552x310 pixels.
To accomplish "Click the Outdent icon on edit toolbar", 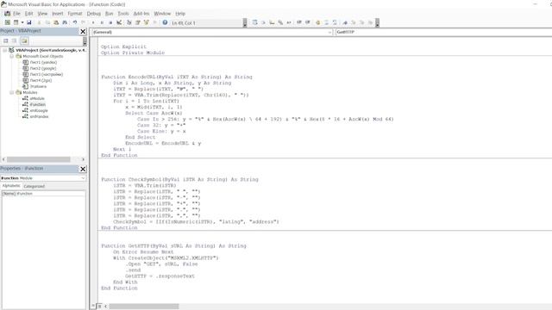I will pyautogui.click(x=307, y=22).
